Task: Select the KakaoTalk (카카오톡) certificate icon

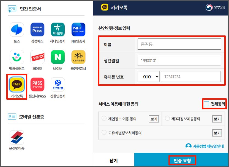Action: point(17,84)
